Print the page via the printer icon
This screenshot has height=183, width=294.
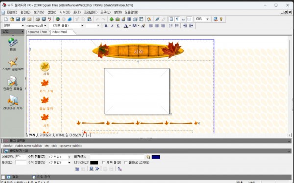38,19
